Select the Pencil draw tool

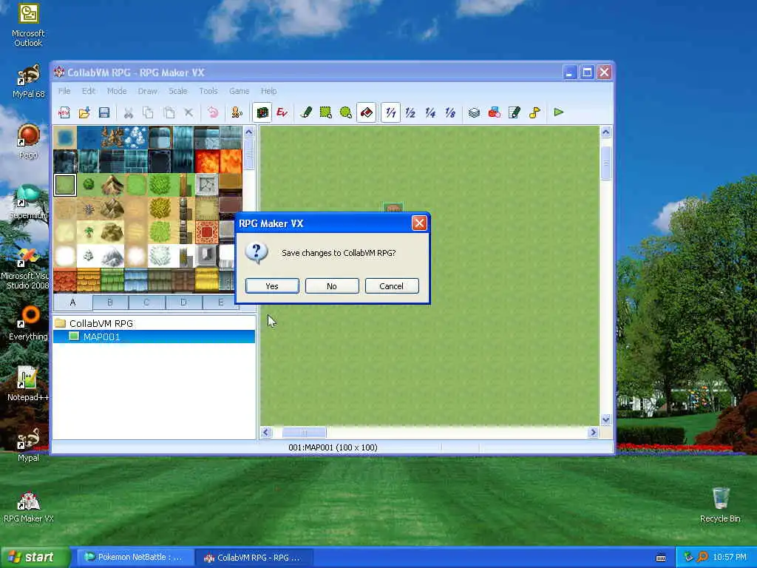[305, 112]
